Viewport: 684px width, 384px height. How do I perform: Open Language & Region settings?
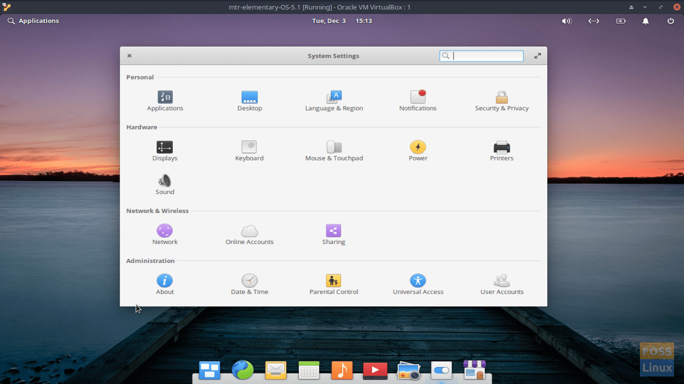(x=333, y=97)
